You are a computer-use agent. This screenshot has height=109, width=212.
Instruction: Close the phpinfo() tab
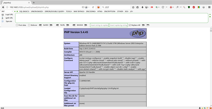(x=29, y=3)
